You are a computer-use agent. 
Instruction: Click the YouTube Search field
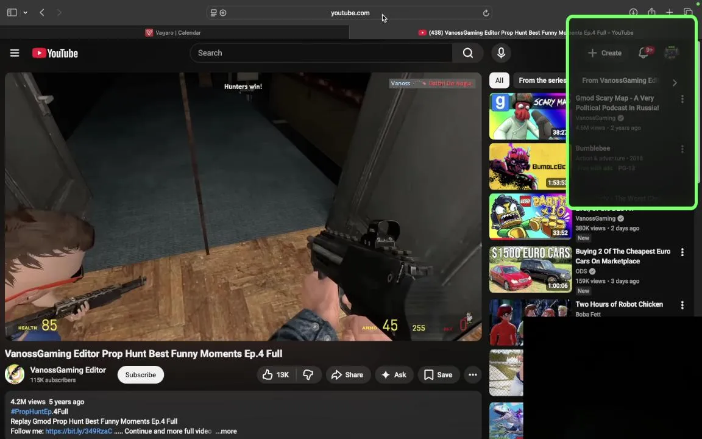[321, 53]
